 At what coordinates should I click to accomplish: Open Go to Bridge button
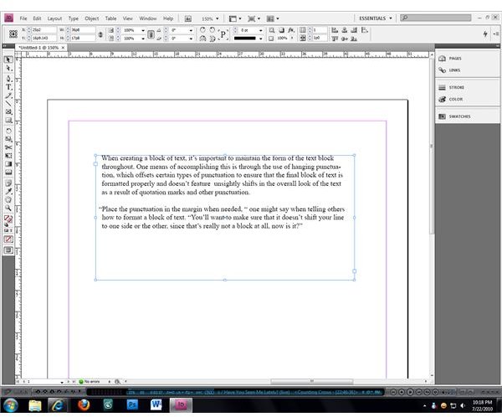point(188,18)
